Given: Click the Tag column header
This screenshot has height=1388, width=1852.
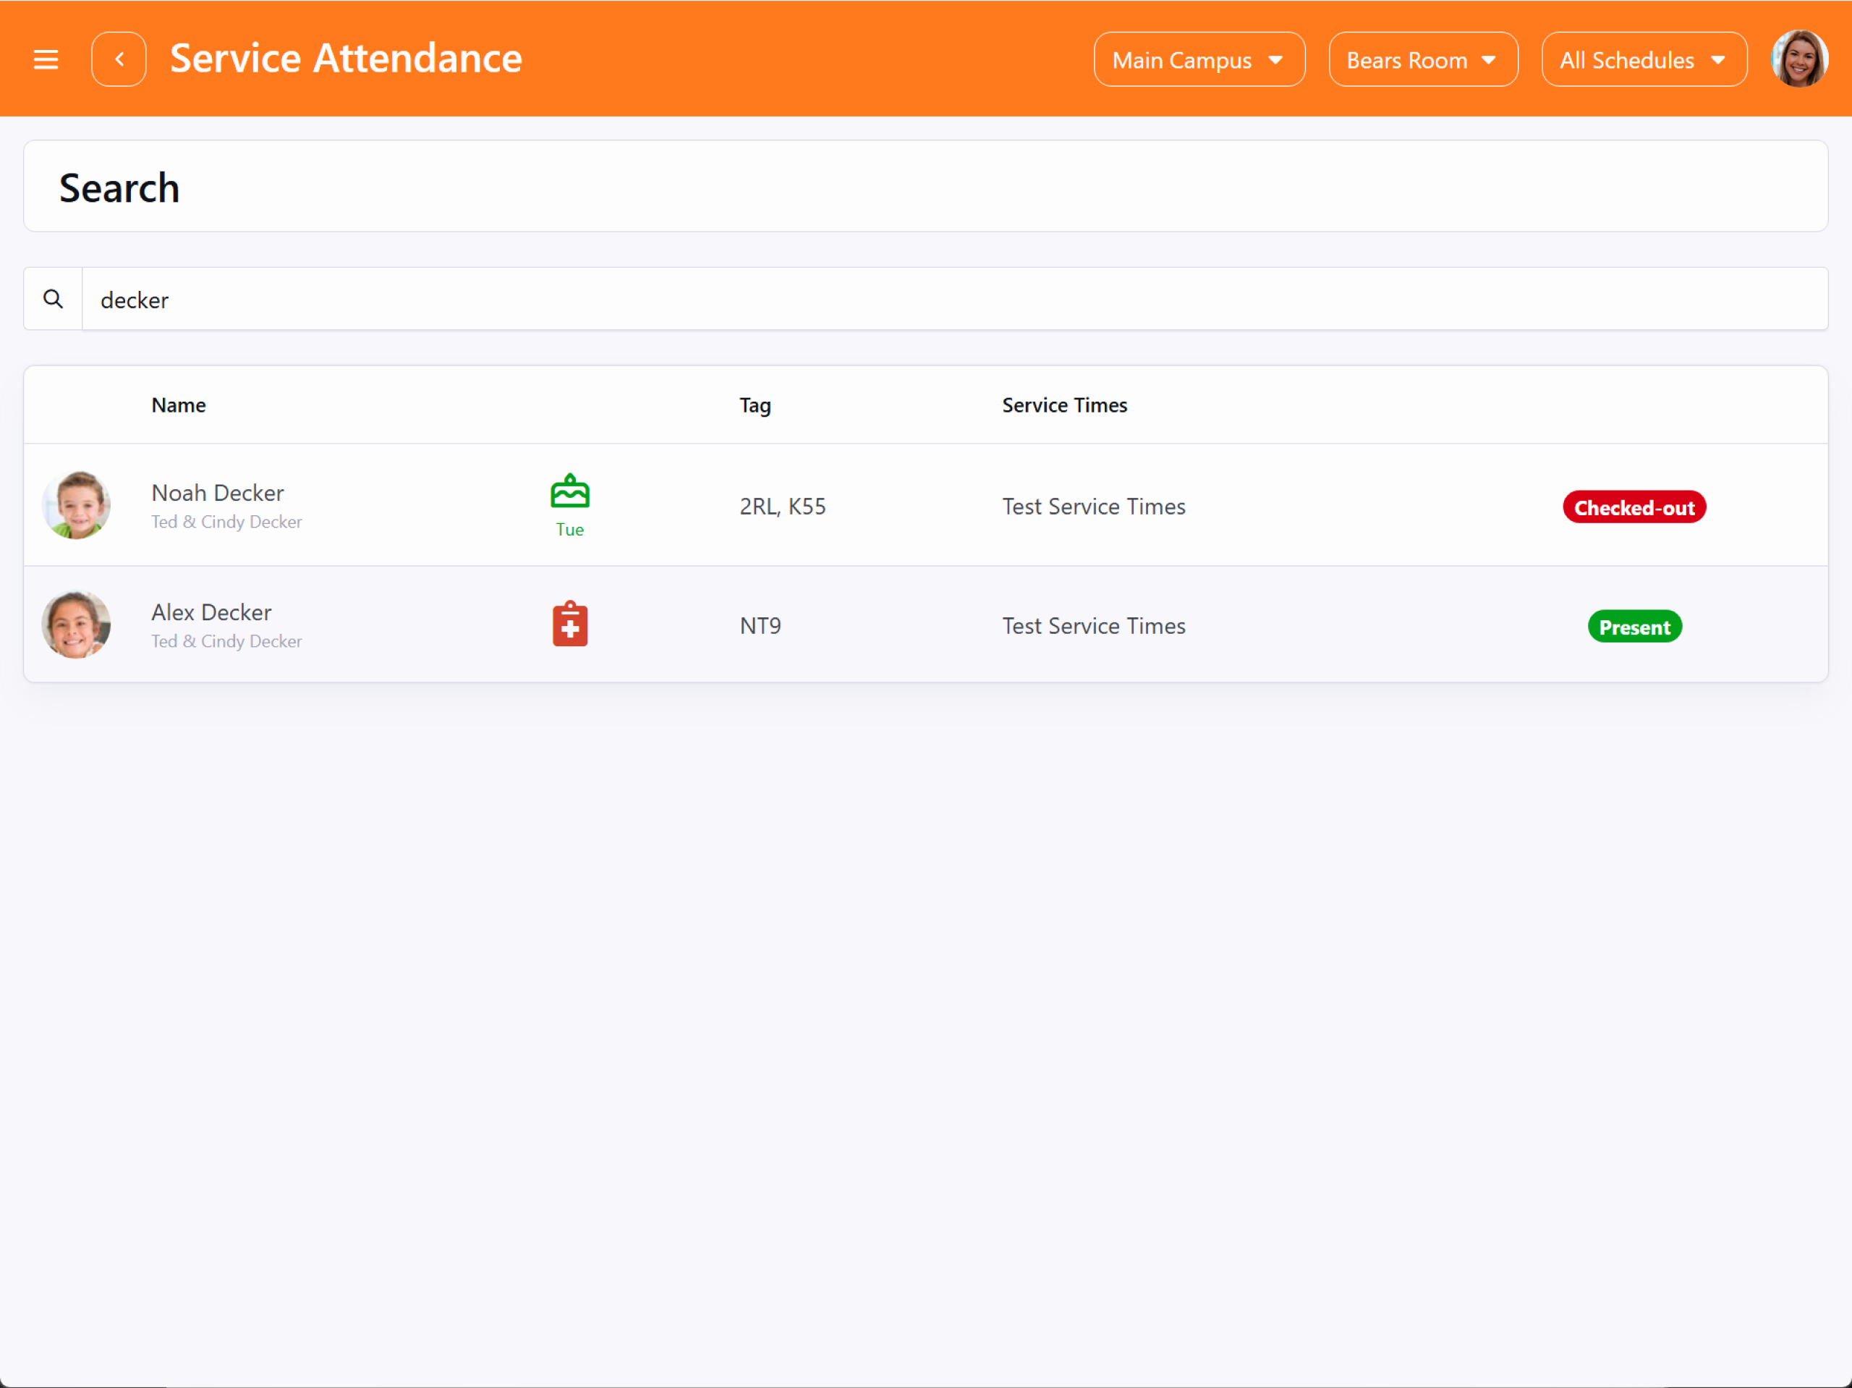Looking at the screenshot, I should pos(755,405).
